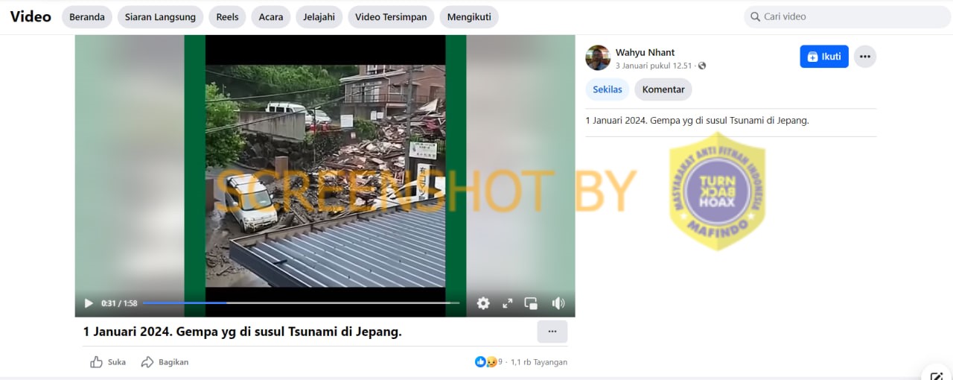Go to Reels section

227,17
